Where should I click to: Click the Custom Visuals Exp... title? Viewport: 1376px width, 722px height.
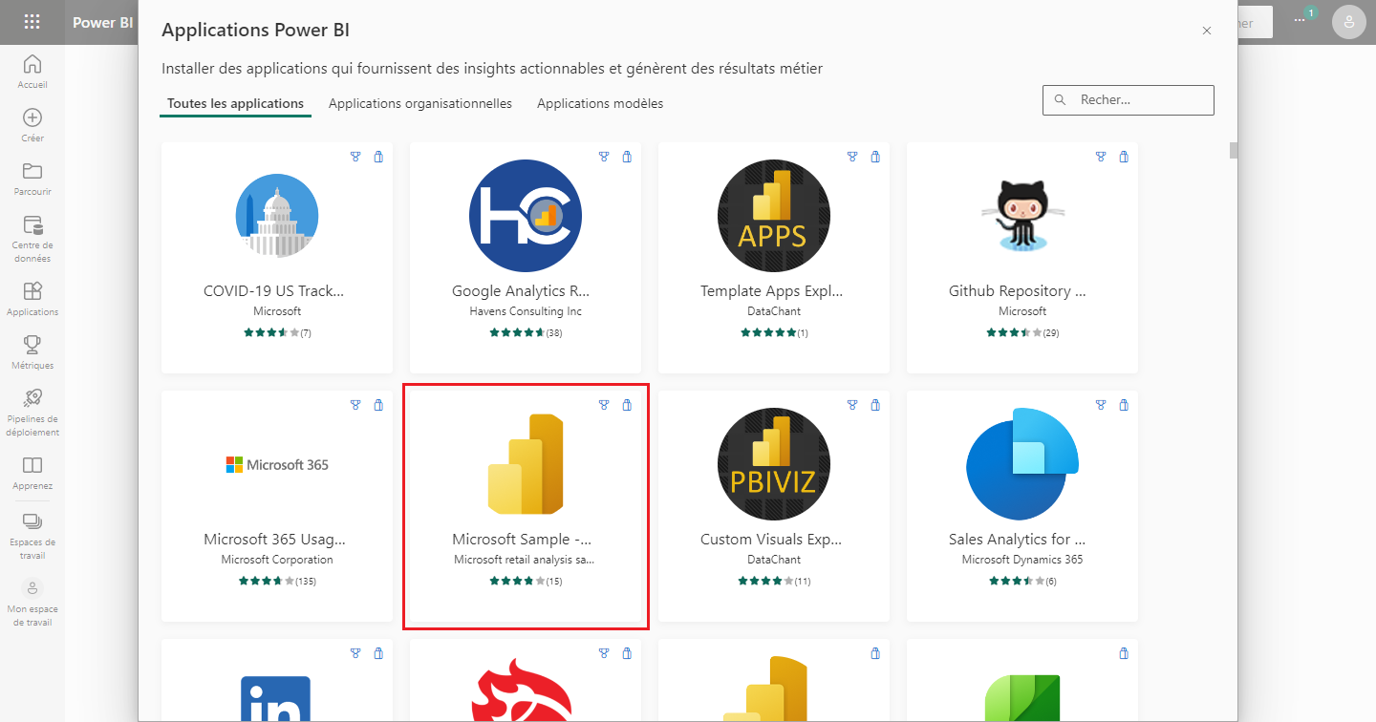click(772, 540)
